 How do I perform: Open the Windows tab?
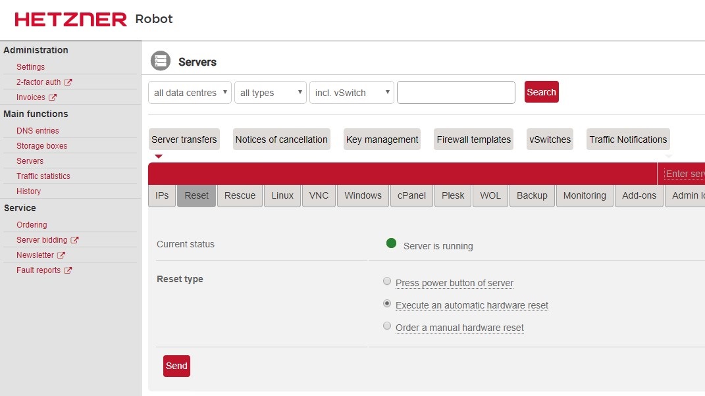[363, 196]
